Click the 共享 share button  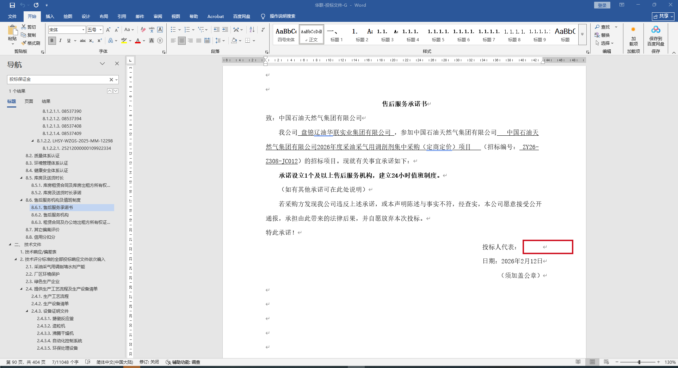tap(663, 16)
